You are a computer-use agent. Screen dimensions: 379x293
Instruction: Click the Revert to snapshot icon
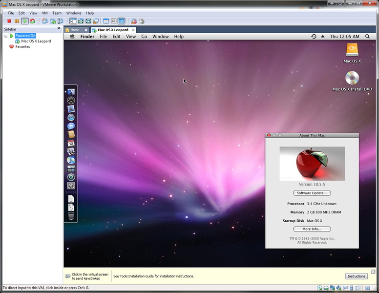pos(53,21)
